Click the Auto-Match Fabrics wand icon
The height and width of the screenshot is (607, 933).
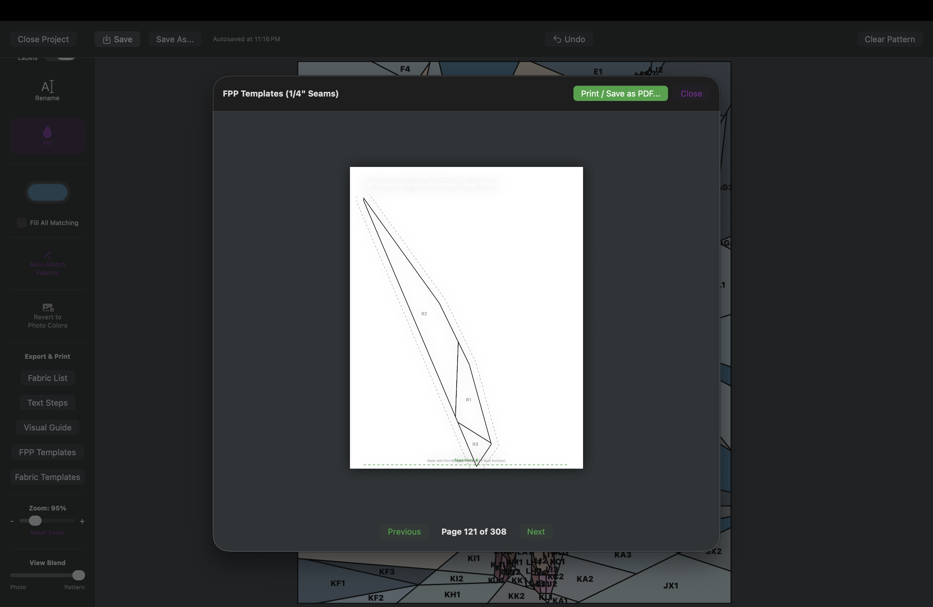tap(47, 256)
